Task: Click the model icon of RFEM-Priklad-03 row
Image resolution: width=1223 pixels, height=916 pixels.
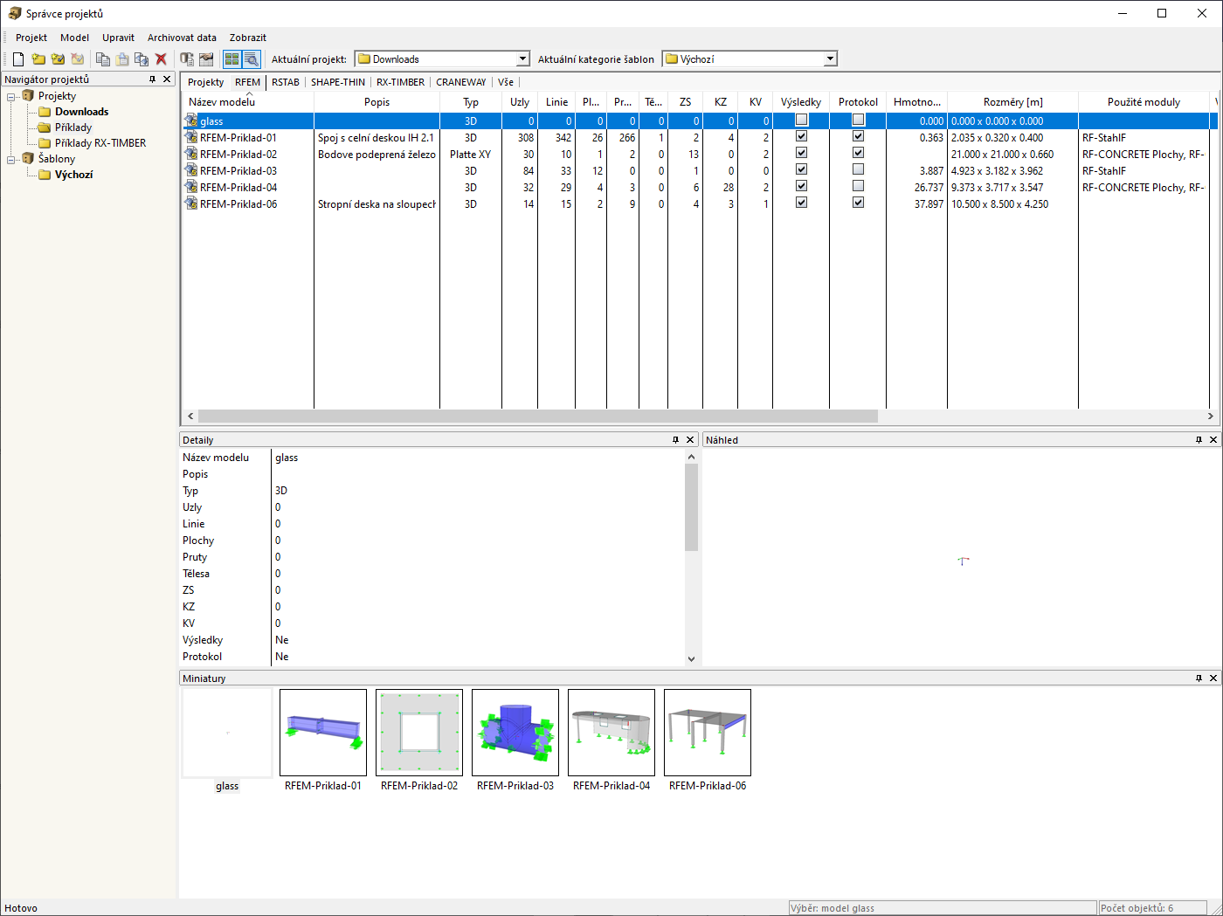Action: pos(191,170)
